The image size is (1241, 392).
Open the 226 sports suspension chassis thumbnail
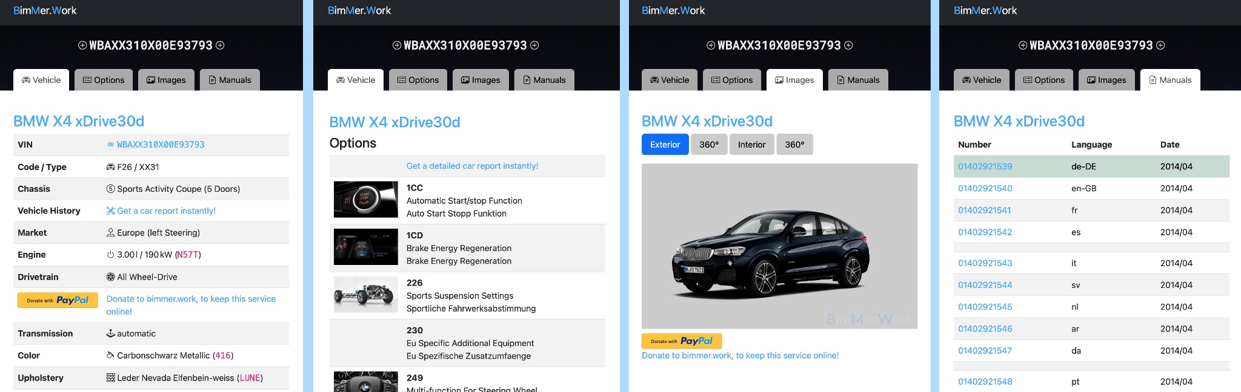click(x=365, y=295)
